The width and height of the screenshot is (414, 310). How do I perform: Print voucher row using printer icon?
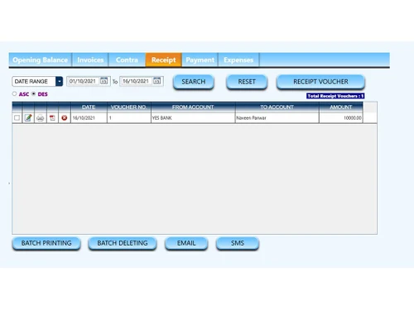click(41, 118)
